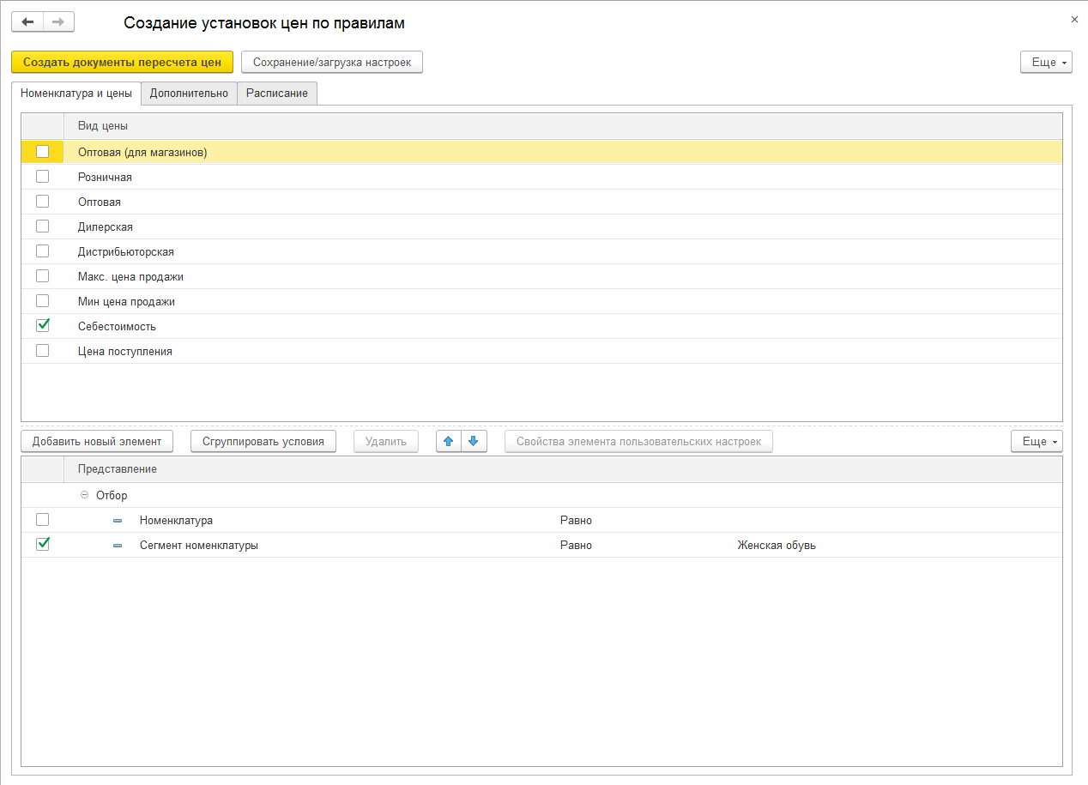Select the Розничная row text
Screen dimensions: 1088x785
click(105, 177)
